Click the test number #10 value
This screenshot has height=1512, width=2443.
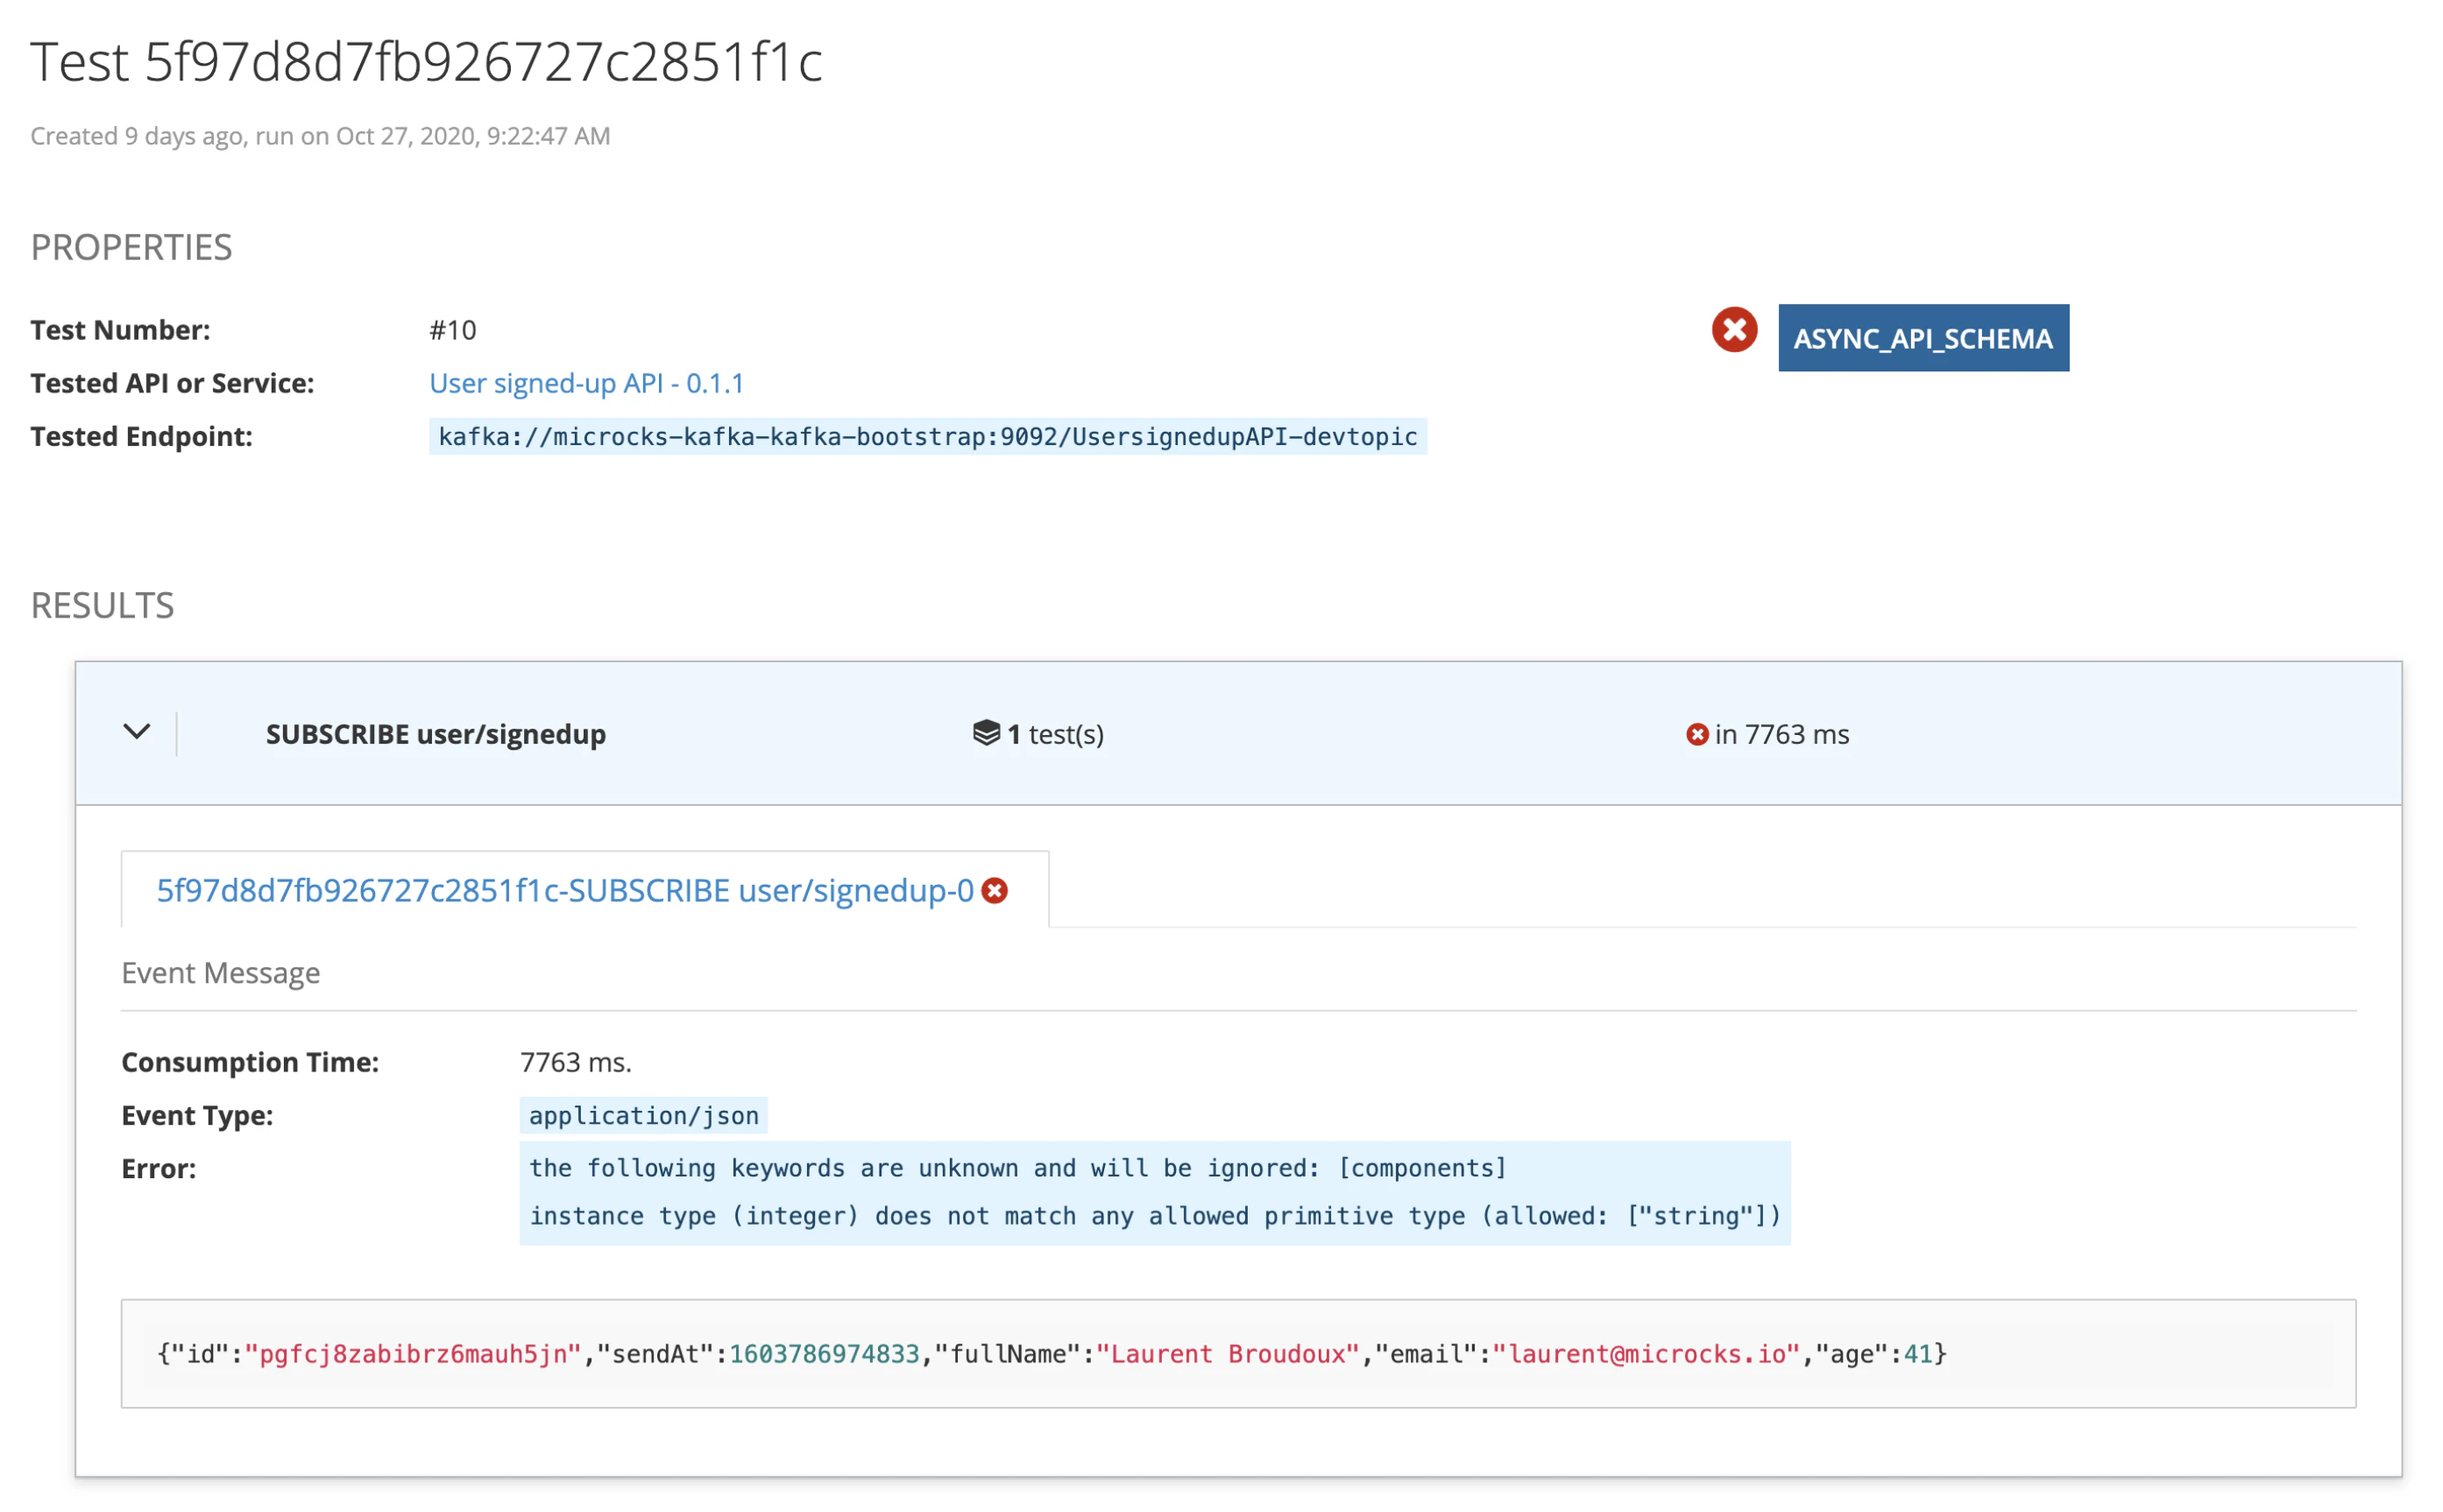click(x=452, y=330)
